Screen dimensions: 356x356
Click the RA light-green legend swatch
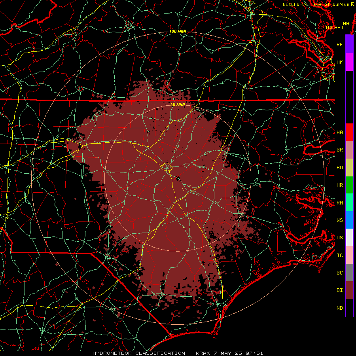tap(349, 203)
